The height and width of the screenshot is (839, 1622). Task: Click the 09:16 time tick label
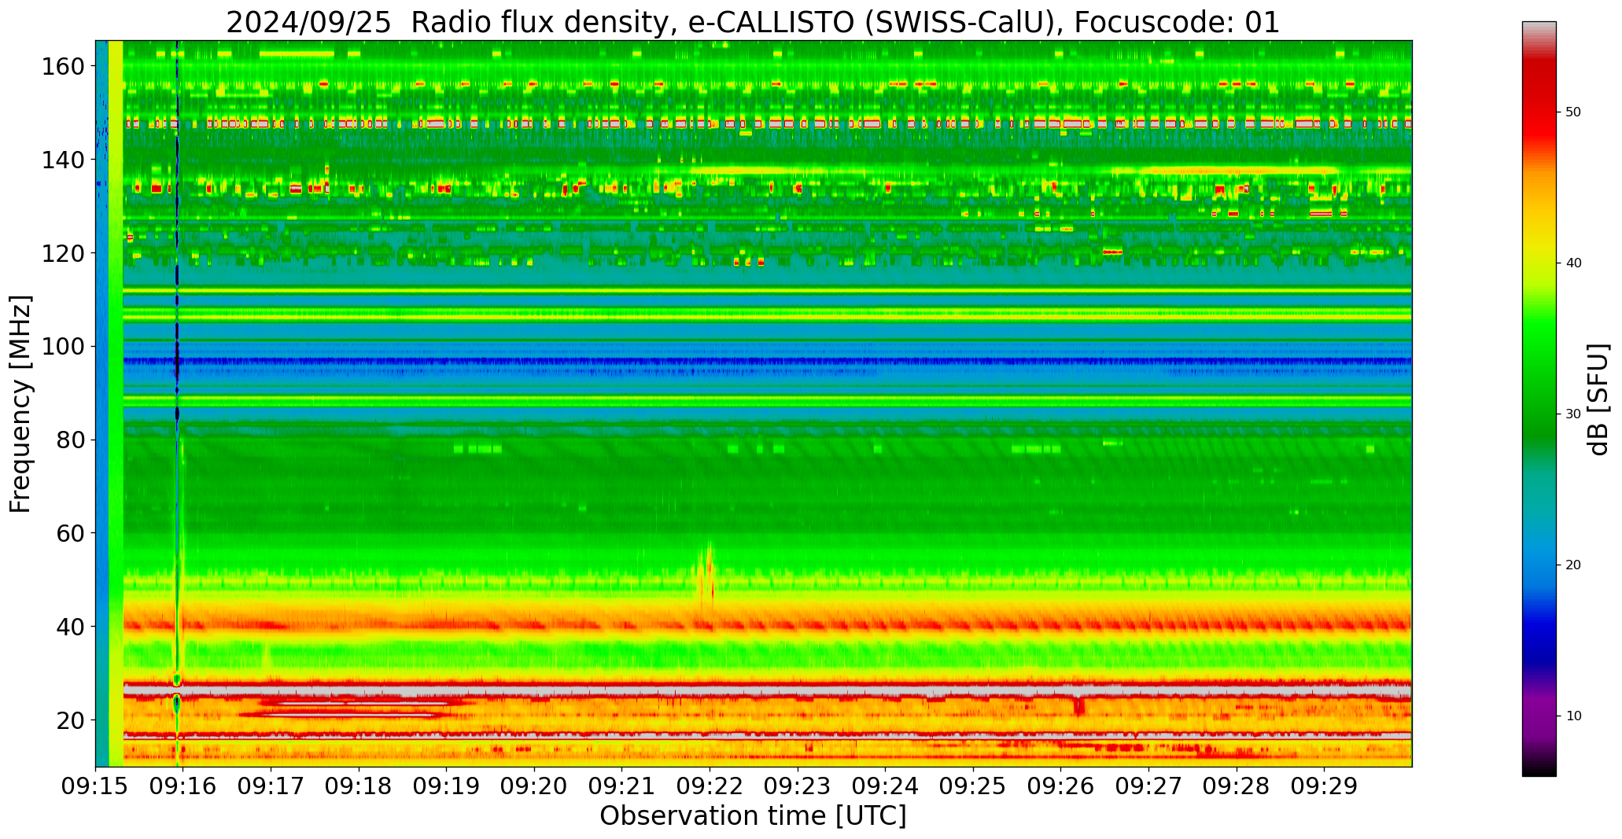(x=183, y=786)
